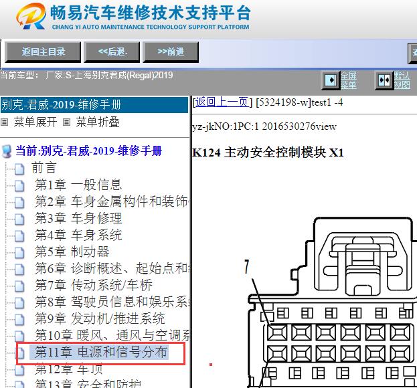Viewport: 417px width, 388px height.
Task: Open 第12章 车顶
Action: 69,369
